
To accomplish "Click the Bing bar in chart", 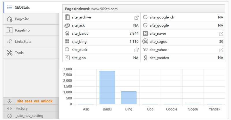I will coord(128,97).
